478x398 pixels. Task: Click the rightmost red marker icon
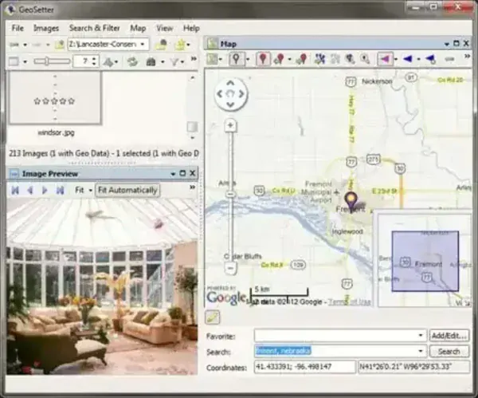(302, 59)
